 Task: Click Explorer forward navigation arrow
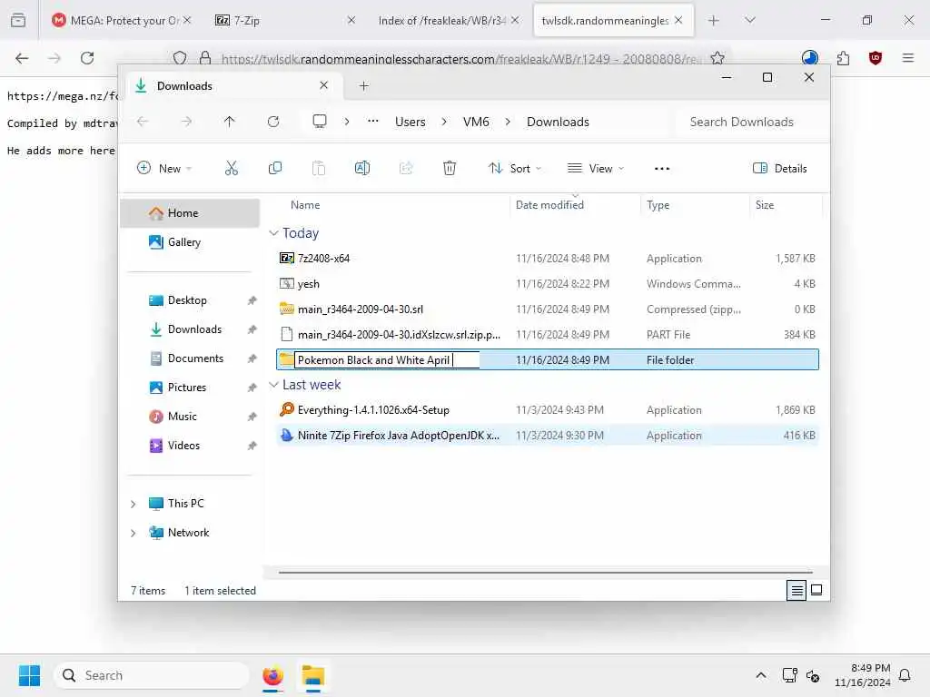pos(186,122)
